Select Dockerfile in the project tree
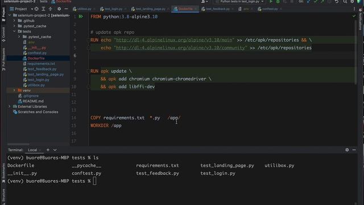 pos(36,58)
